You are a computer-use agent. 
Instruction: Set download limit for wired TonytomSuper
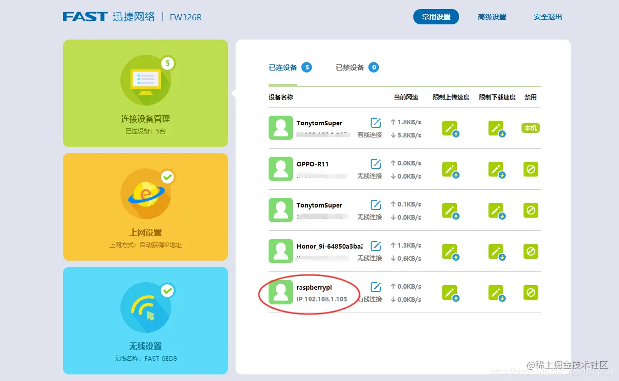(x=497, y=129)
